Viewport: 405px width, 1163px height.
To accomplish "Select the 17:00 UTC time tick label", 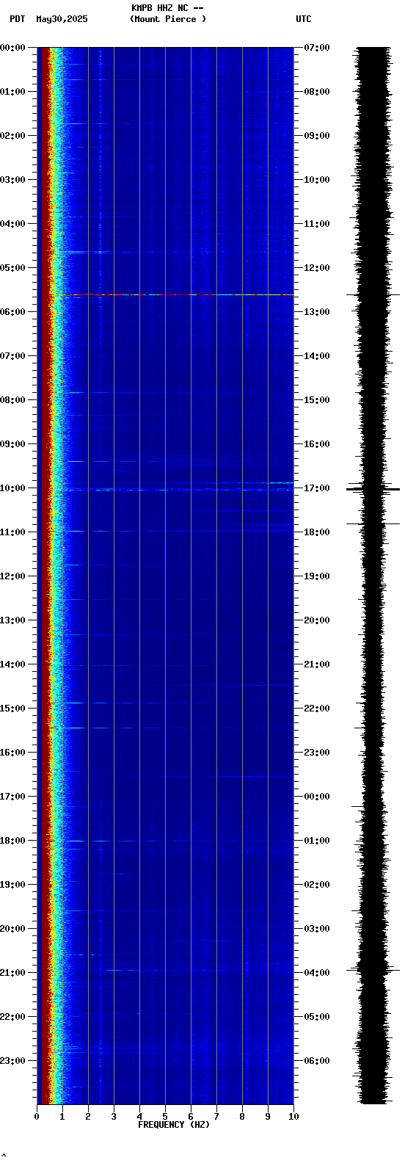I will pos(317,488).
